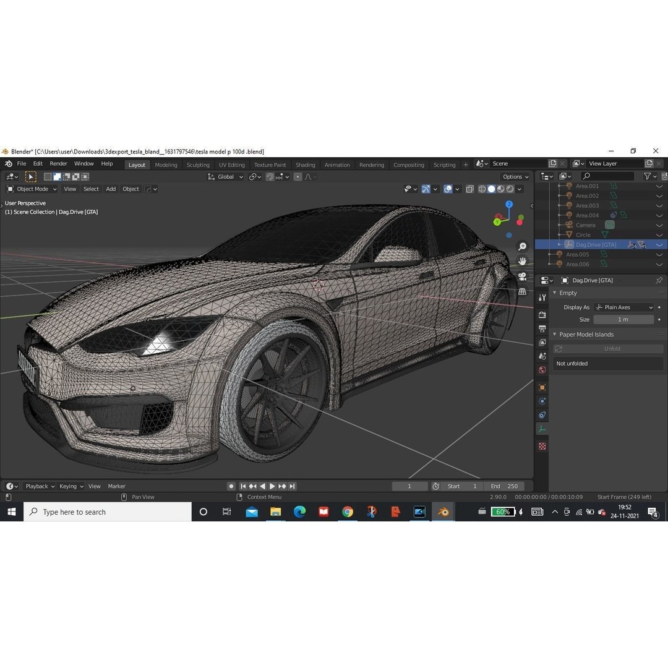668x668 pixels.
Task: Switch to material preview shading
Action: point(500,189)
